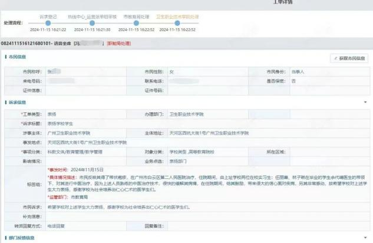Screen dimensions: 373x243
Task: Click the red 职能局处理 status tag
Action: [118, 44]
